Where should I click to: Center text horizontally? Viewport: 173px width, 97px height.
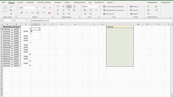coord(64,10)
